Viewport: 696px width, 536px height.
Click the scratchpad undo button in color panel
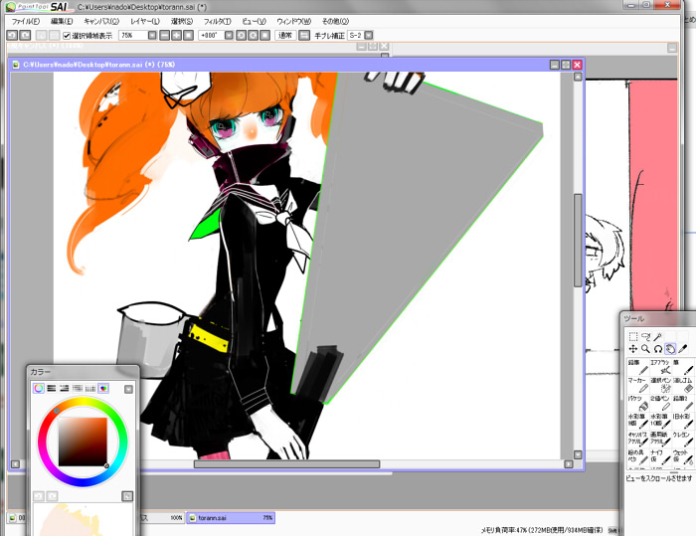point(39,496)
